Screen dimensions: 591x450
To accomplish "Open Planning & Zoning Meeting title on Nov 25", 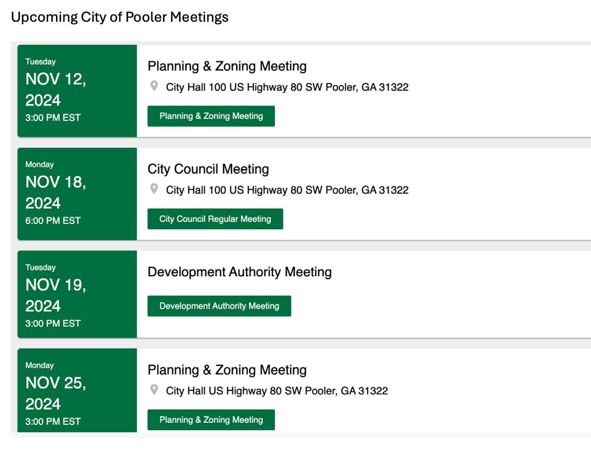I will tap(227, 370).
